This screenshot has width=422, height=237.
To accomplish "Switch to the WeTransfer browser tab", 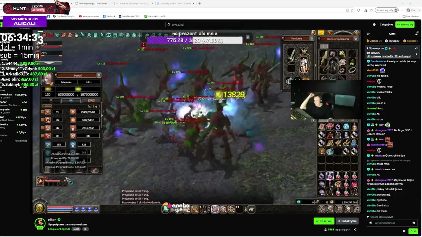I will pos(93,3).
